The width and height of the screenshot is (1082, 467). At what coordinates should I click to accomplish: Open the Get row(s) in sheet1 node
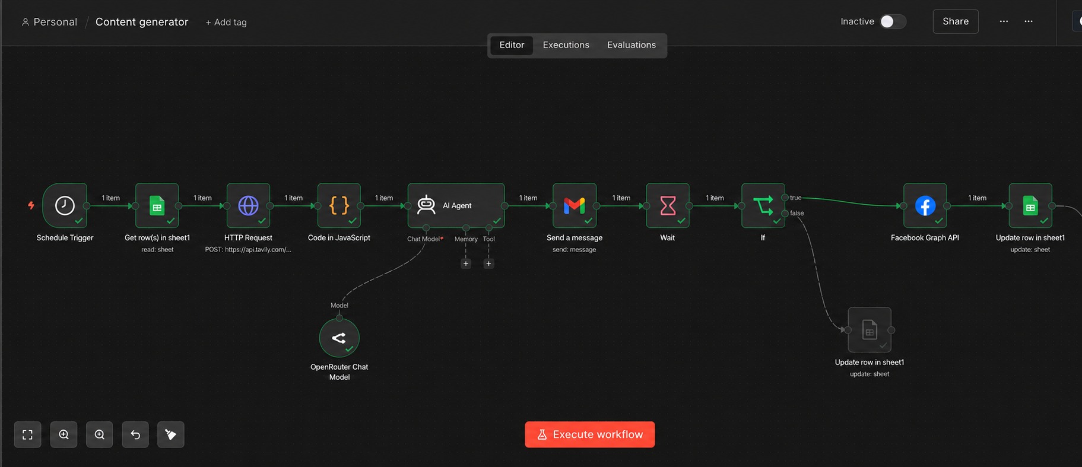pos(157,205)
